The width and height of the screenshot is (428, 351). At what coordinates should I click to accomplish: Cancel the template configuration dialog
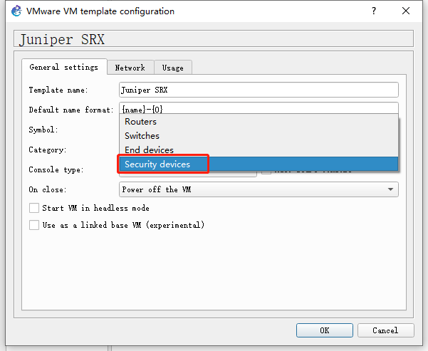tap(385, 330)
